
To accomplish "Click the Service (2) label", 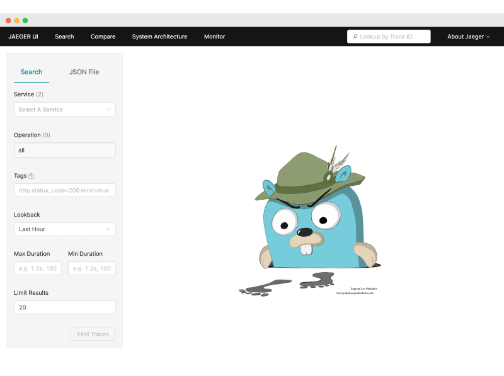I will 28,94.
